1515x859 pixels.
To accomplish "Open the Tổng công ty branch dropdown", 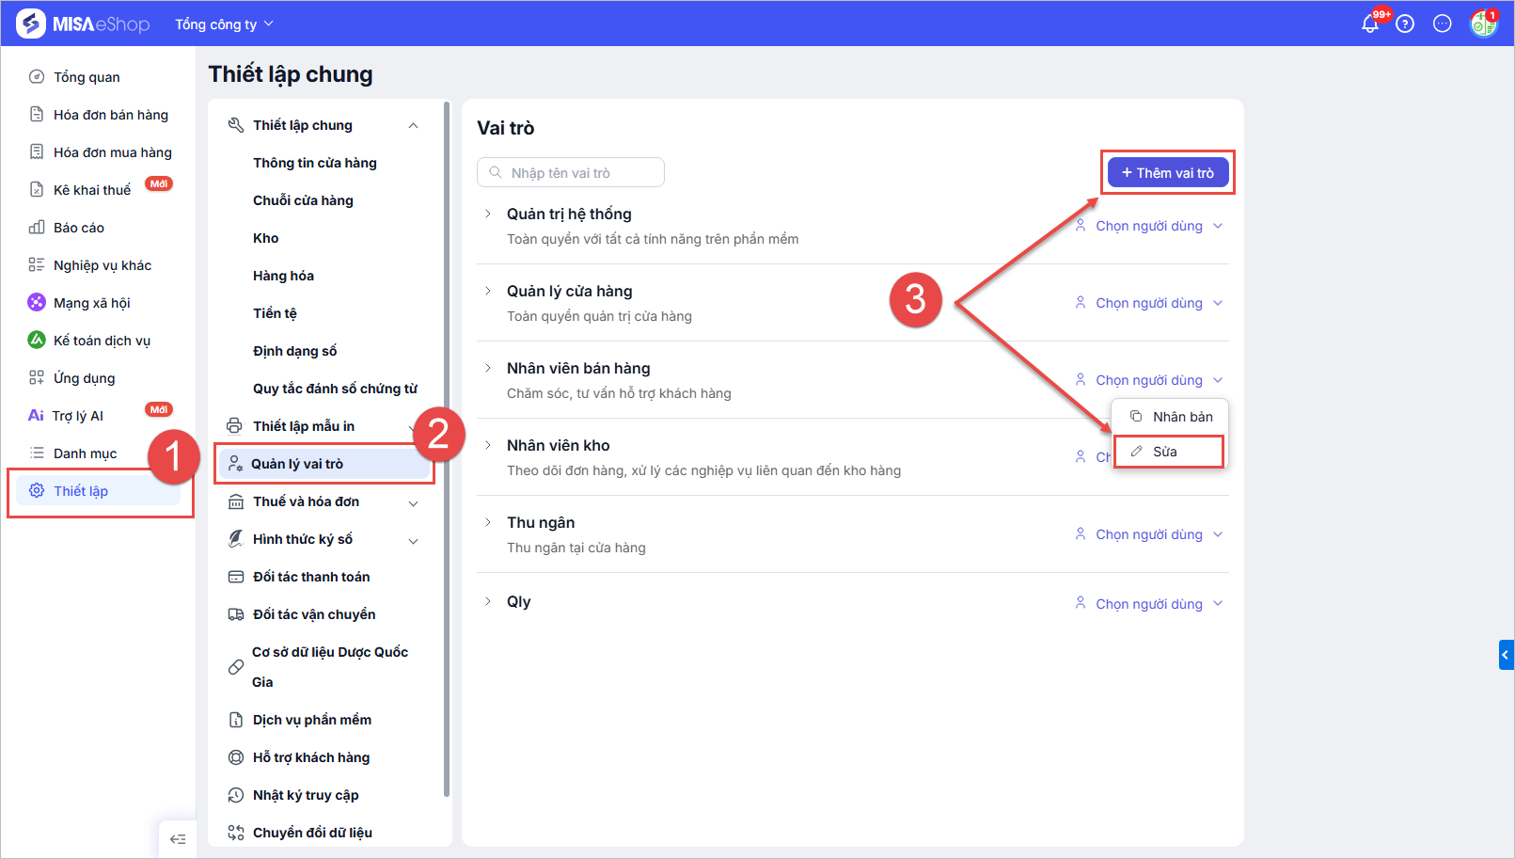I will pos(224,24).
